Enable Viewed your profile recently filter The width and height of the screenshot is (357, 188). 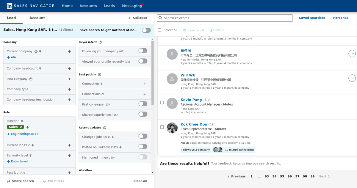click(143, 61)
